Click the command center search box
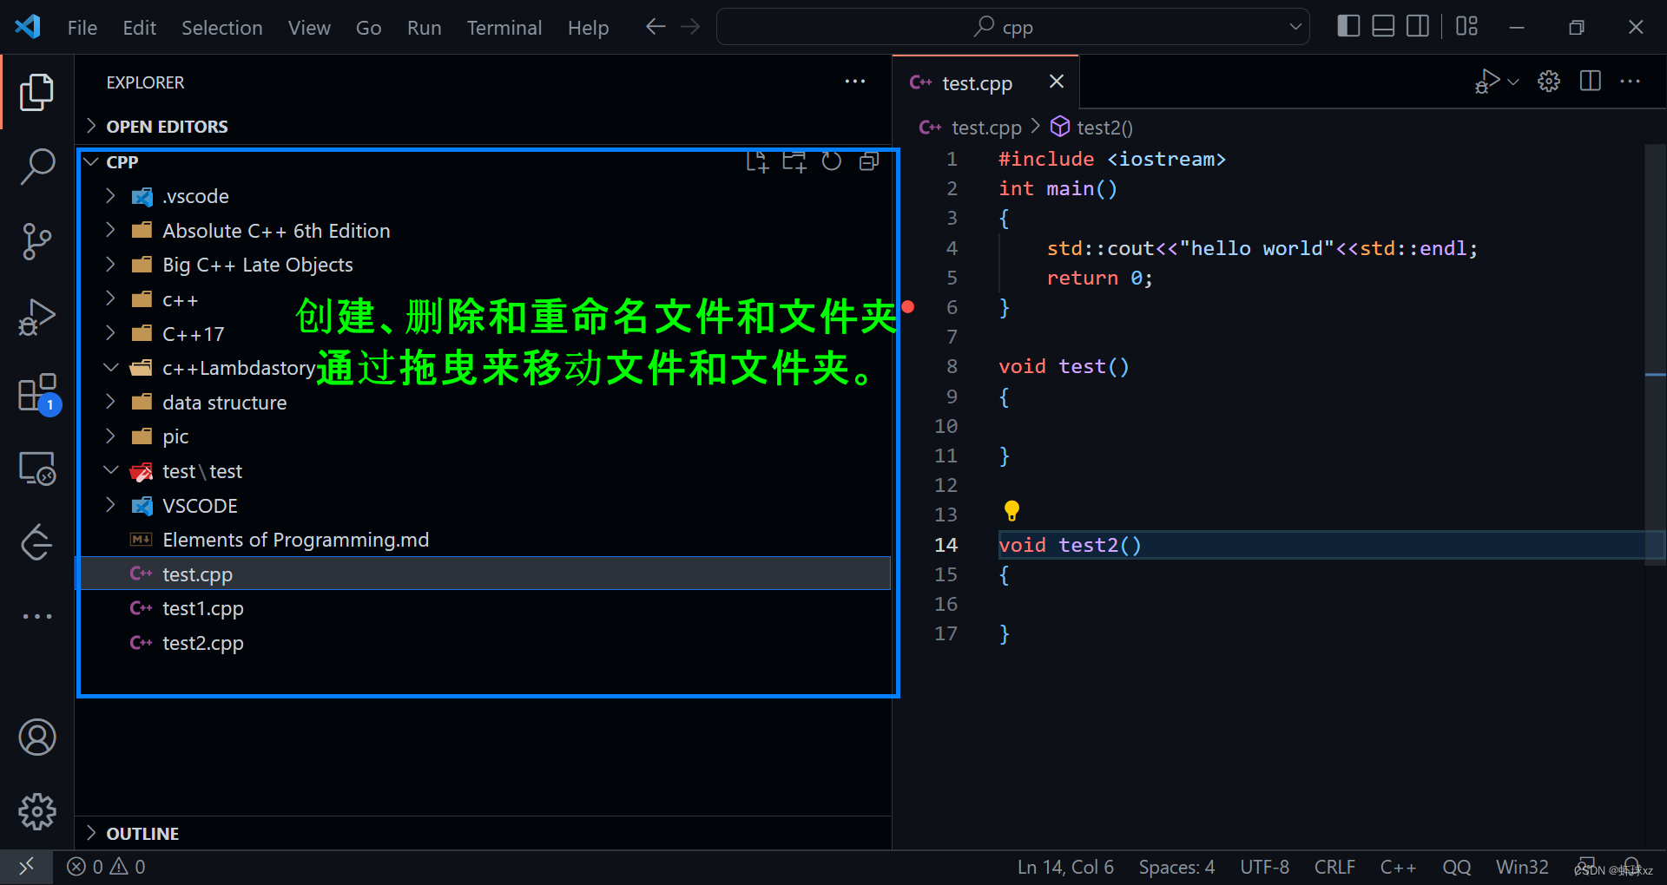The image size is (1667, 885). 1012,27
